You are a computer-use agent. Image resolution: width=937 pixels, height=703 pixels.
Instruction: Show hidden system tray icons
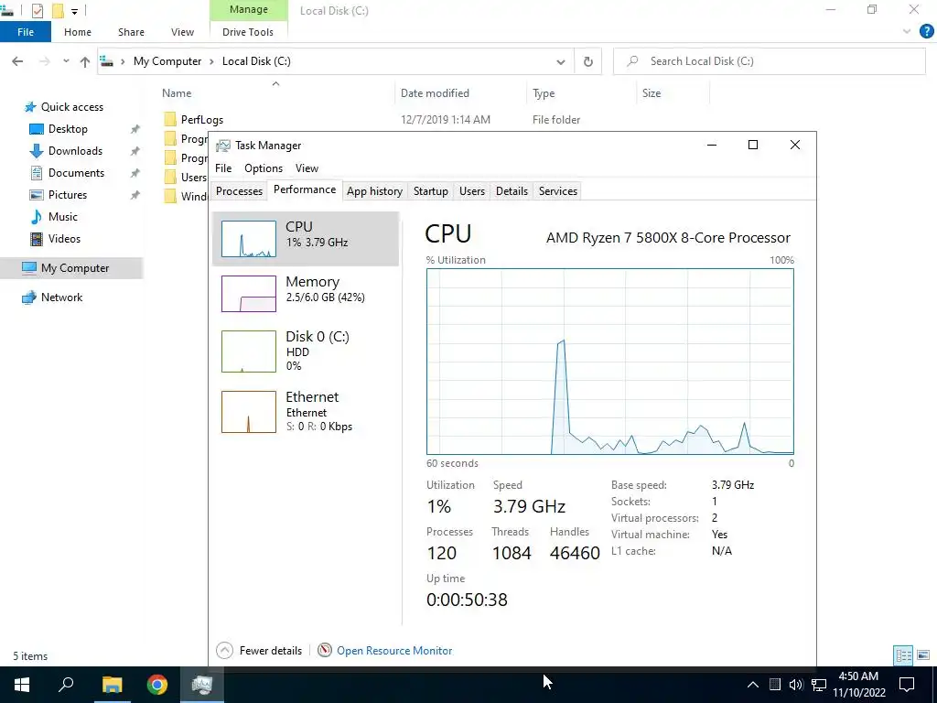click(753, 685)
